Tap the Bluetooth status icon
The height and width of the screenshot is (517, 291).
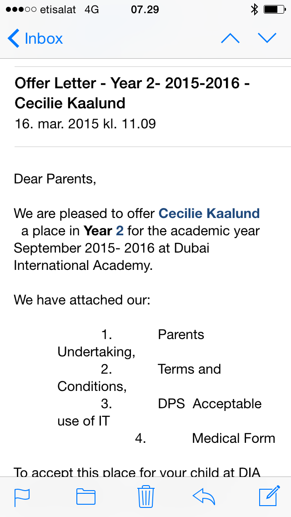pyautogui.click(x=255, y=10)
